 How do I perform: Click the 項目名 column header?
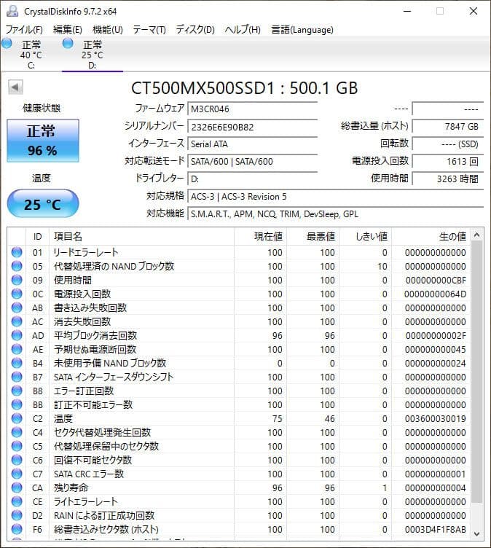141,237
